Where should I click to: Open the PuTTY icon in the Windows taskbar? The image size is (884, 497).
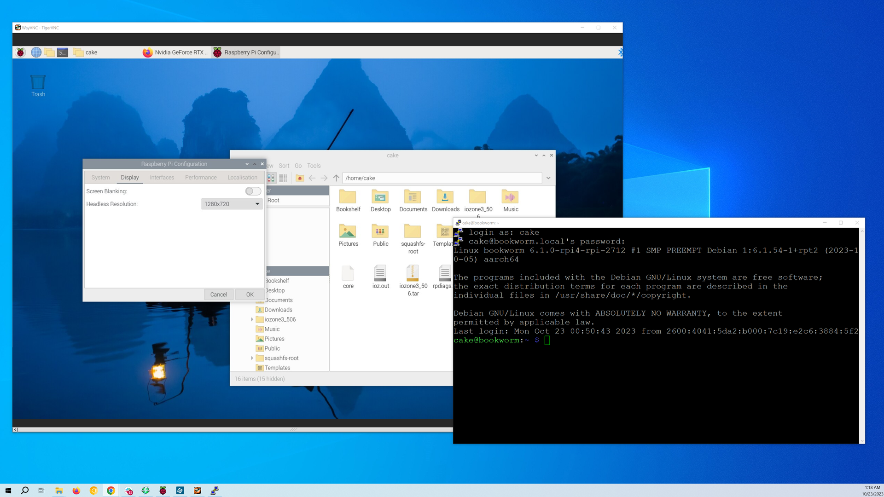coord(215,491)
